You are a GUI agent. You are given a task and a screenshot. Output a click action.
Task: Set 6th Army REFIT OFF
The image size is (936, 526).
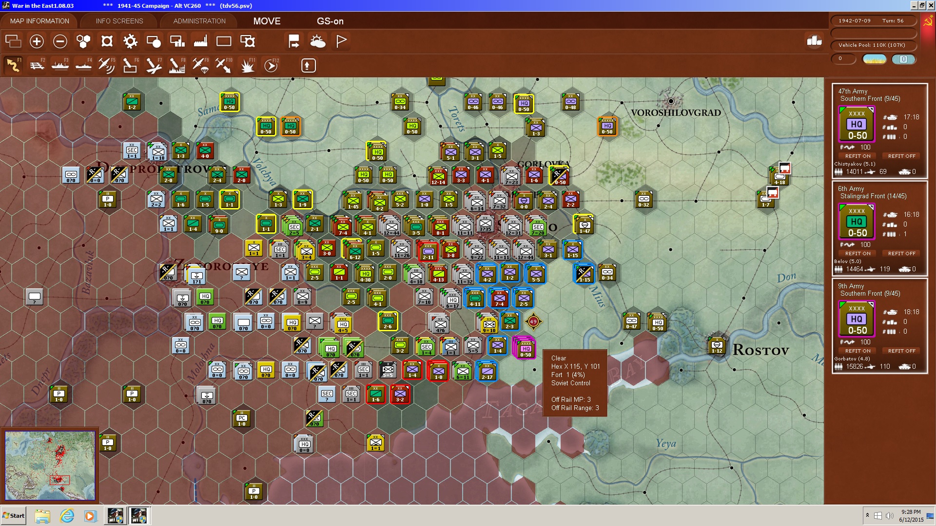(901, 253)
